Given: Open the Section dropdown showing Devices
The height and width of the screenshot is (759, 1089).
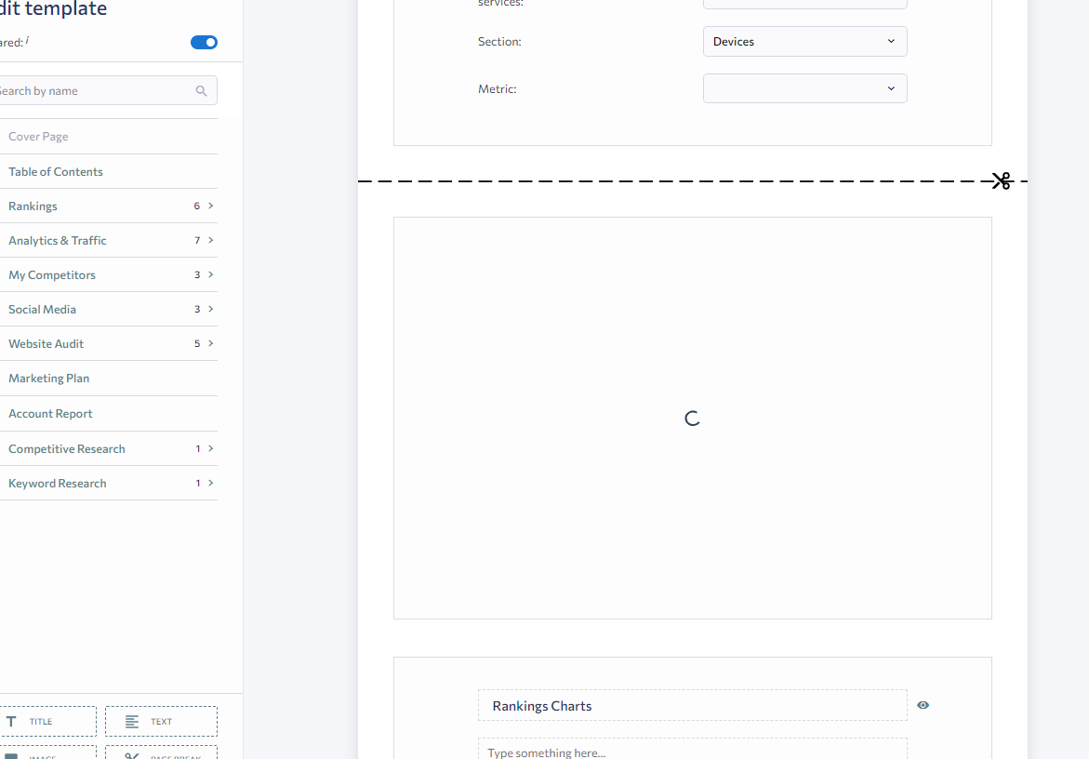Looking at the screenshot, I should pos(804,42).
